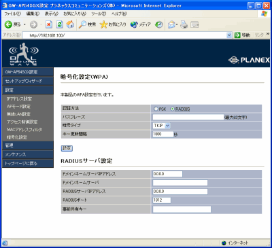
Task: Select the PSK radio button
Action: 156,109
